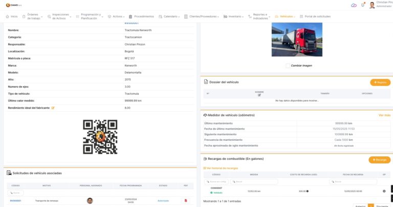Expand the Calendario menu
This screenshot has width=393, height=207.
(168, 16)
